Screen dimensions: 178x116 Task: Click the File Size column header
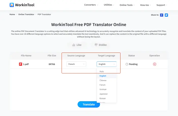pyautogui.click(x=52, y=56)
